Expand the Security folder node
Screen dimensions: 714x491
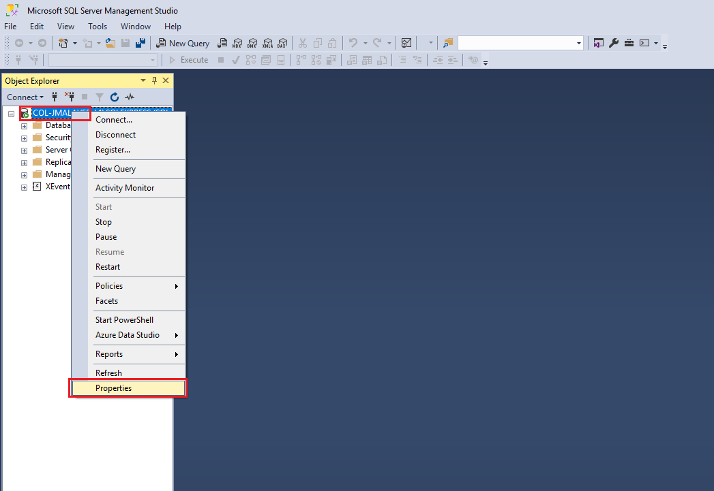pyautogui.click(x=24, y=138)
